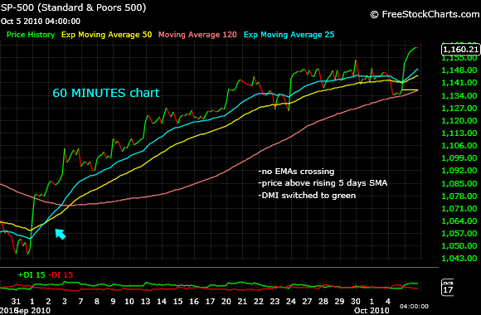Click the 1,078.00 price axis value
The image size is (481, 315).
[459, 196]
